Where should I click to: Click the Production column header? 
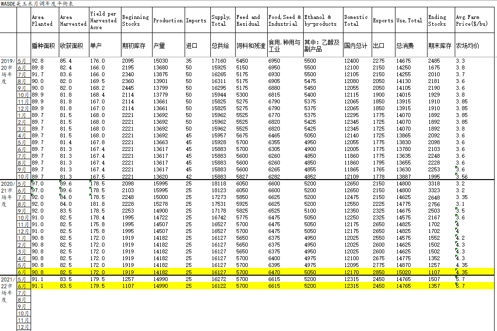(x=168, y=20)
